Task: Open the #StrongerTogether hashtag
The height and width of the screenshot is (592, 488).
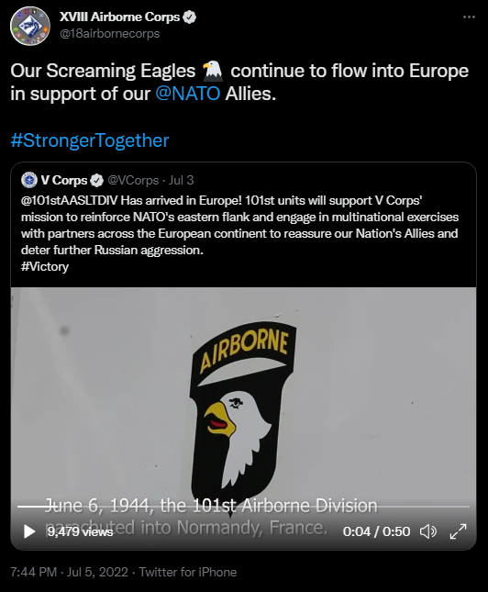Action: [90, 140]
